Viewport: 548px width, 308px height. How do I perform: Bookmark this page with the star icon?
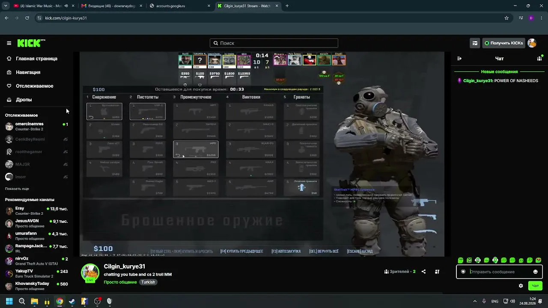[506, 18]
